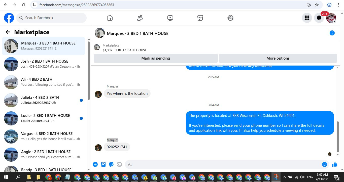Open the account profile picture menu
The width and height of the screenshot is (344, 182).
click(x=331, y=18)
